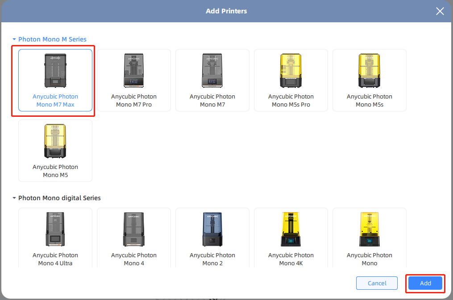Select the last Anycubic Photon Mono printer image

point(370,229)
